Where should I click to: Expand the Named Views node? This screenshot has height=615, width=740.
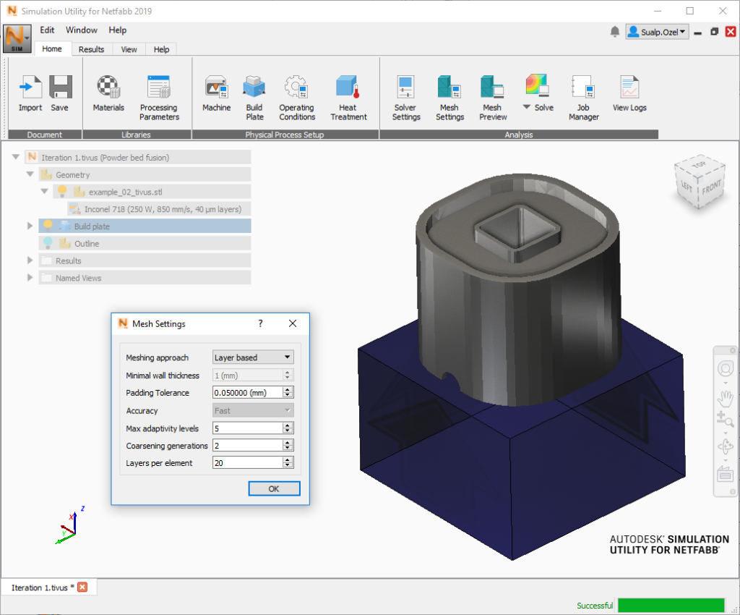tap(30, 278)
